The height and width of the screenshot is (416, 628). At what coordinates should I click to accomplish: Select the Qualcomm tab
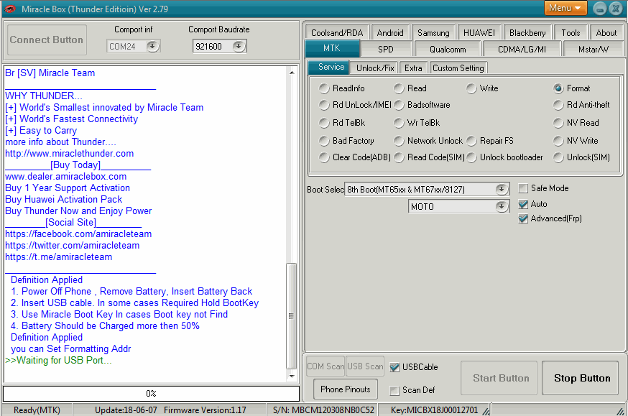pos(448,50)
